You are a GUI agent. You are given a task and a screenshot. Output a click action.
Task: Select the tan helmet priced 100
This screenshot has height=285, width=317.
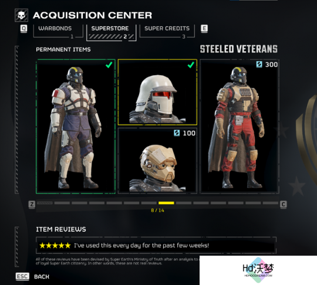pyautogui.click(x=157, y=161)
